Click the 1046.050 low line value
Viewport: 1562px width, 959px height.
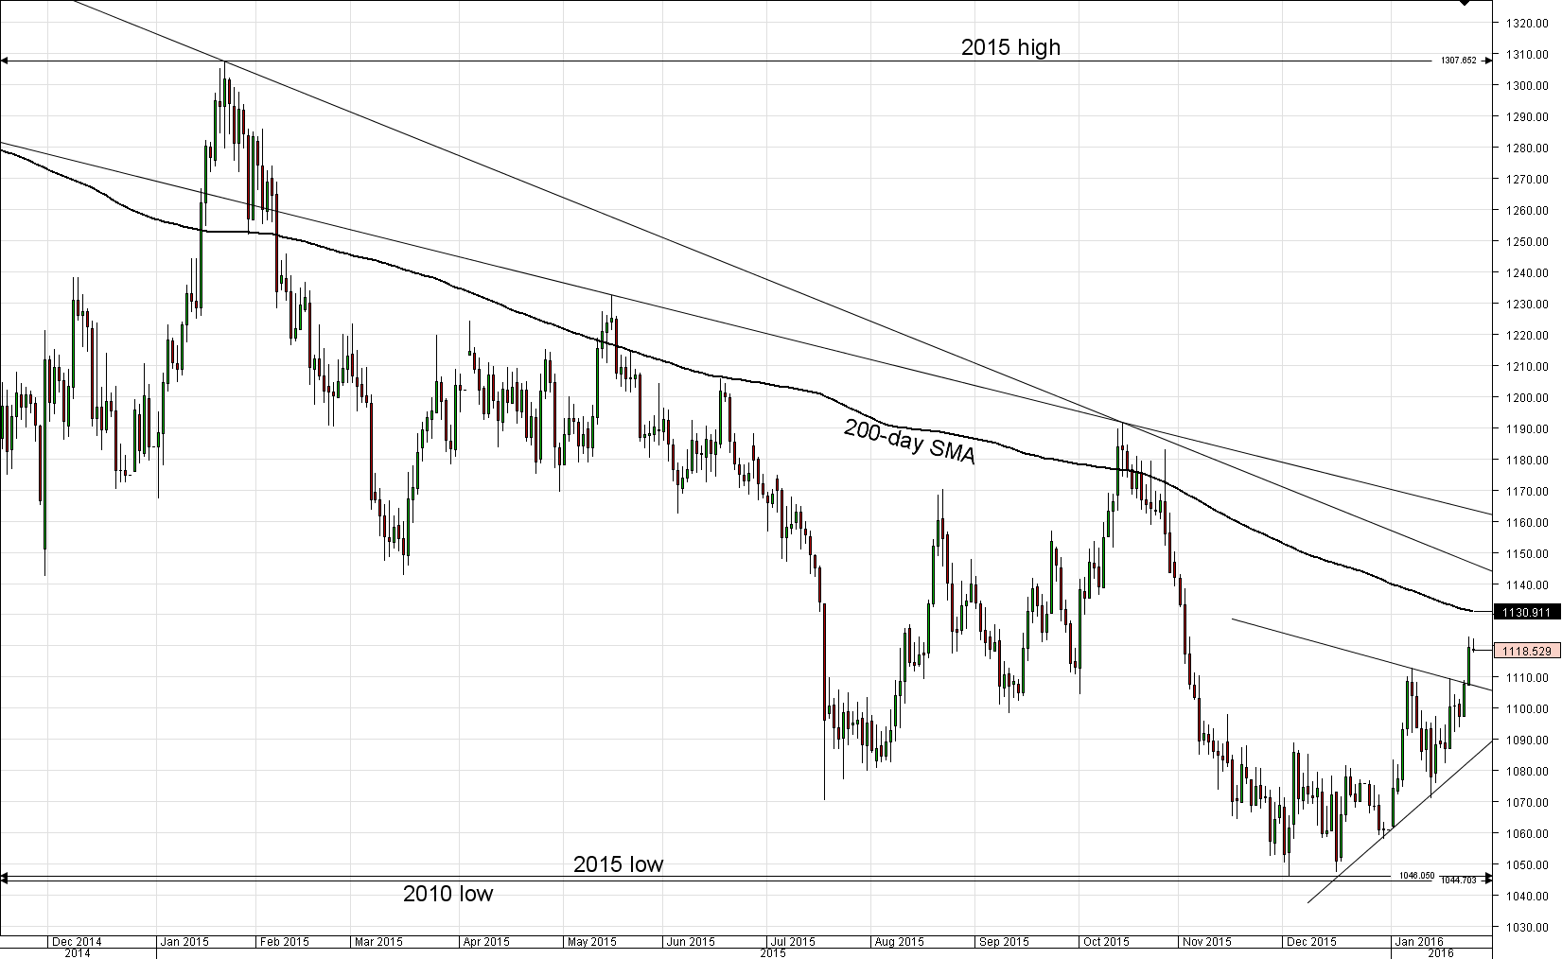tap(1417, 876)
